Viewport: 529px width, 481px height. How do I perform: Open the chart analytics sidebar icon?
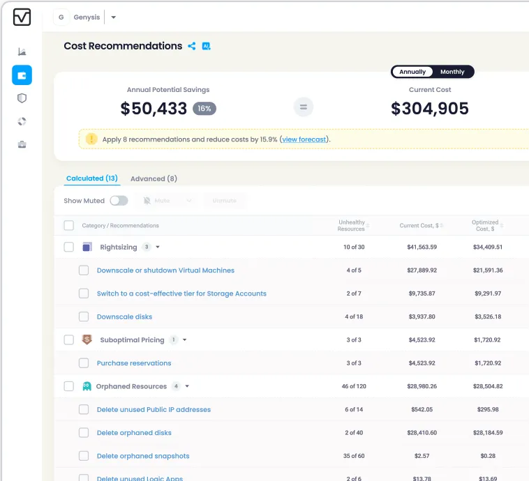[x=22, y=52]
